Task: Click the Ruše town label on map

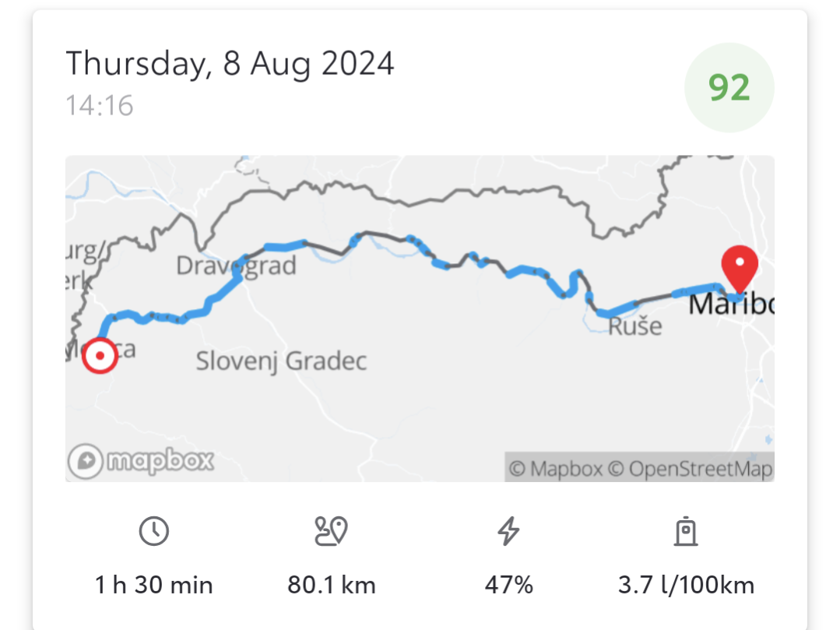Action: pos(634,326)
